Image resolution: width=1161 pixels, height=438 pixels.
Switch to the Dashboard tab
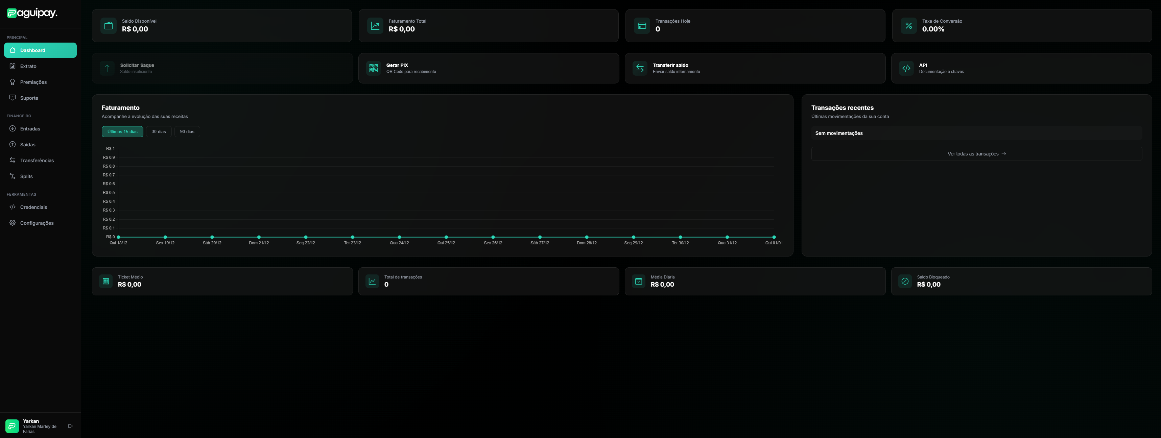pyautogui.click(x=40, y=50)
